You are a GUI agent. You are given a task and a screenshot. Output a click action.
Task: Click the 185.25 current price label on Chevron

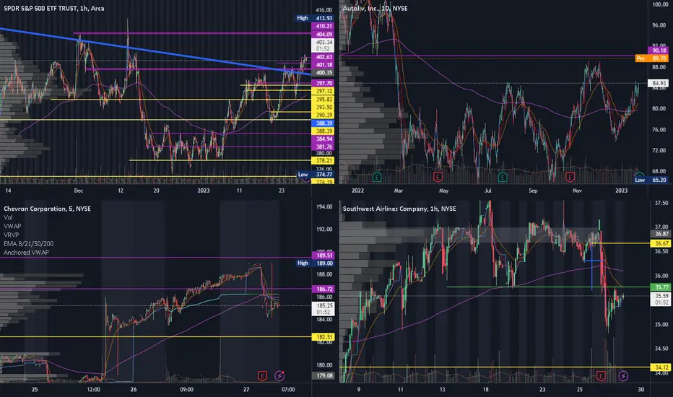coord(324,309)
